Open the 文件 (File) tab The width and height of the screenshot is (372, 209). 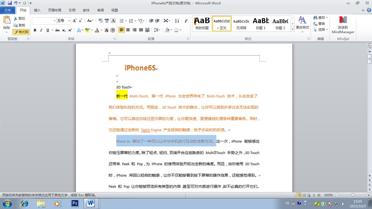pyautogui.click(x=7, y=10)
